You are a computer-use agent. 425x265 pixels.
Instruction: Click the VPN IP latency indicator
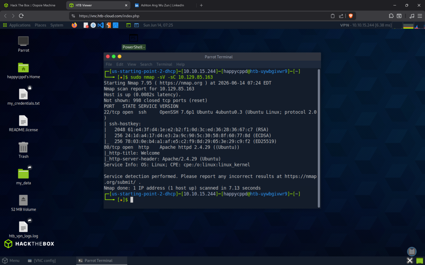click(366, 25)
